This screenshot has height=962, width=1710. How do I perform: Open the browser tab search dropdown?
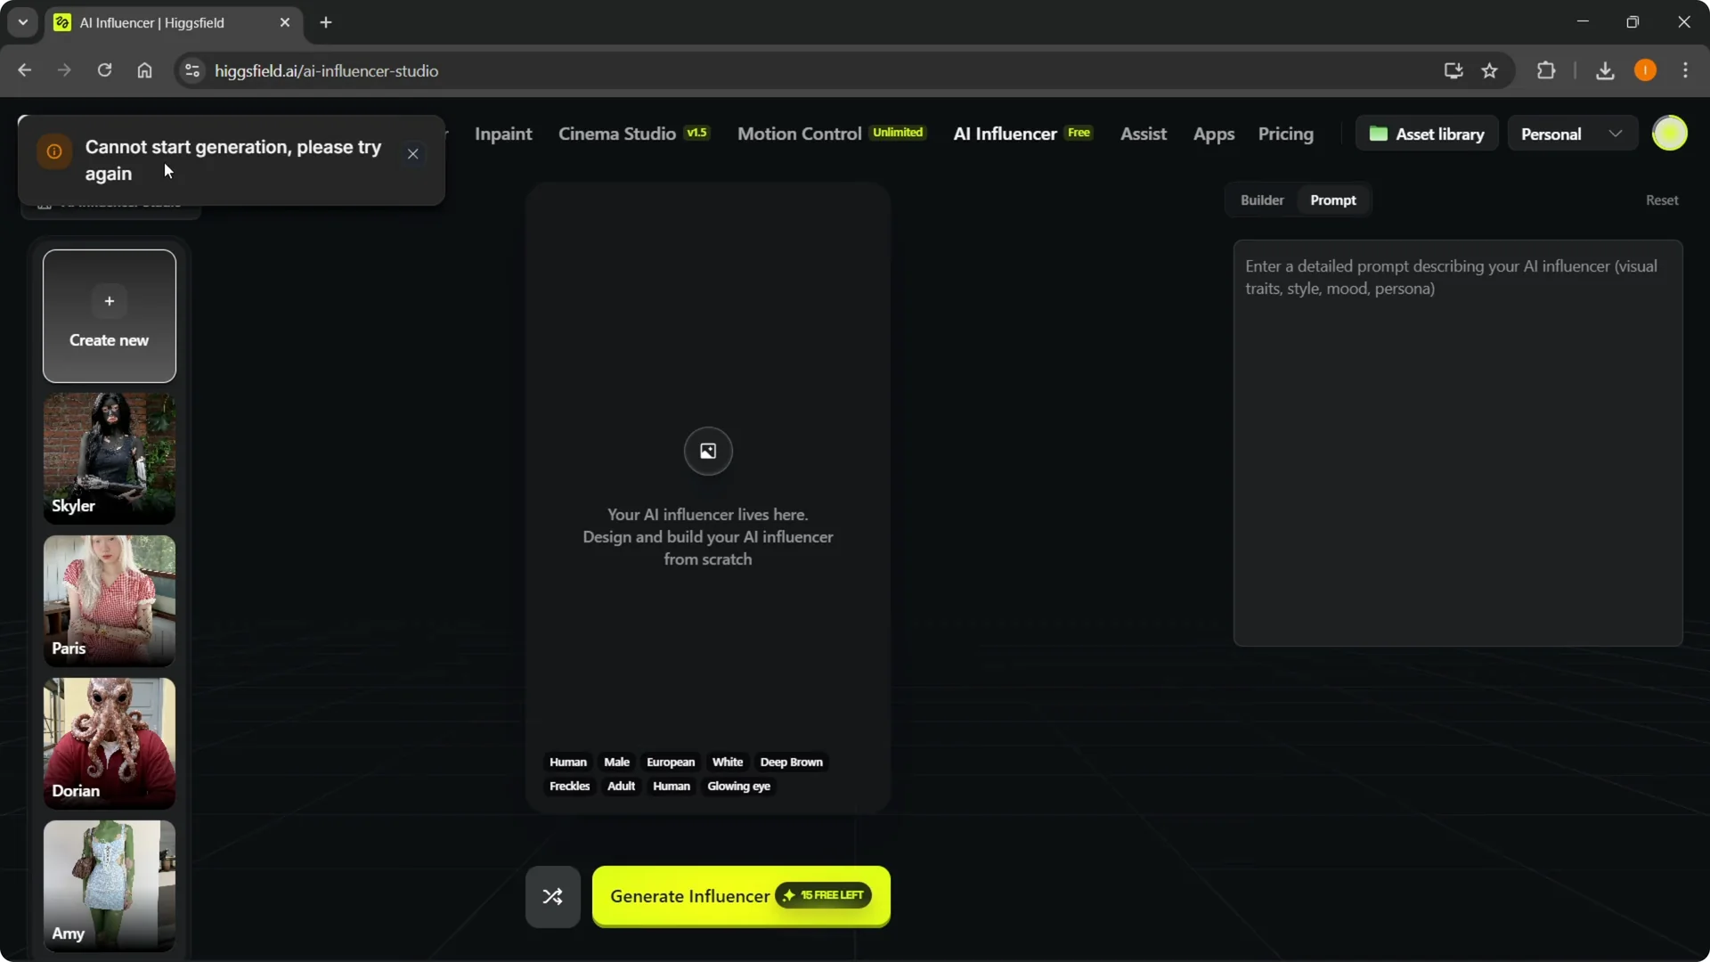coord(22,21)
